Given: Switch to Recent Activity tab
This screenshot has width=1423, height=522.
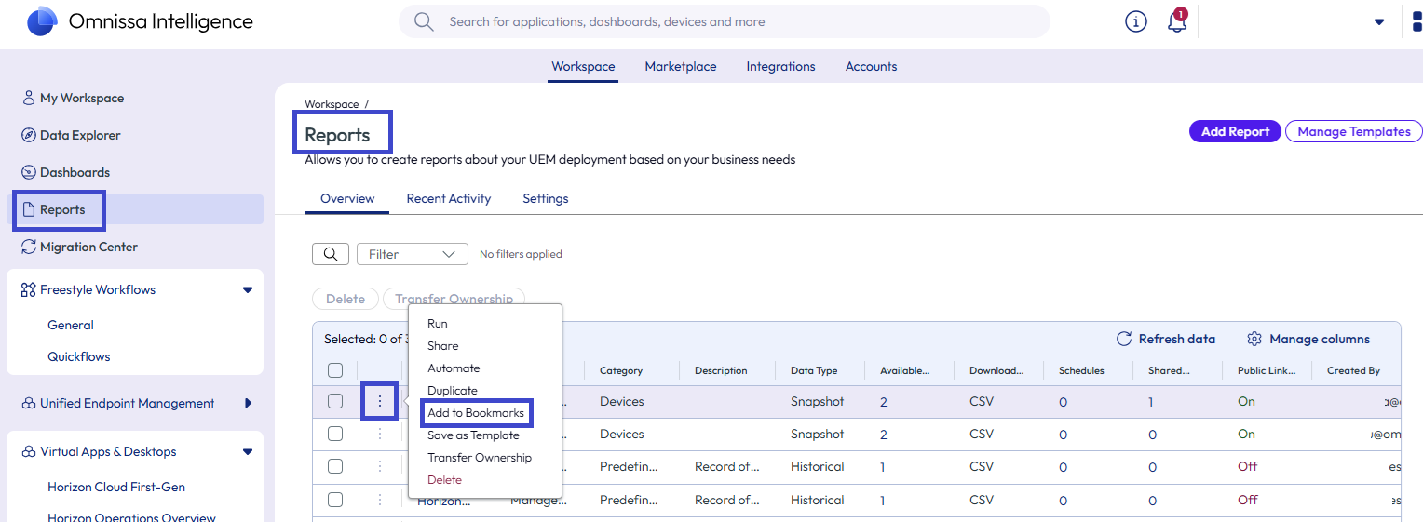Looking at the screenshot, I should [x=449, y=198].
